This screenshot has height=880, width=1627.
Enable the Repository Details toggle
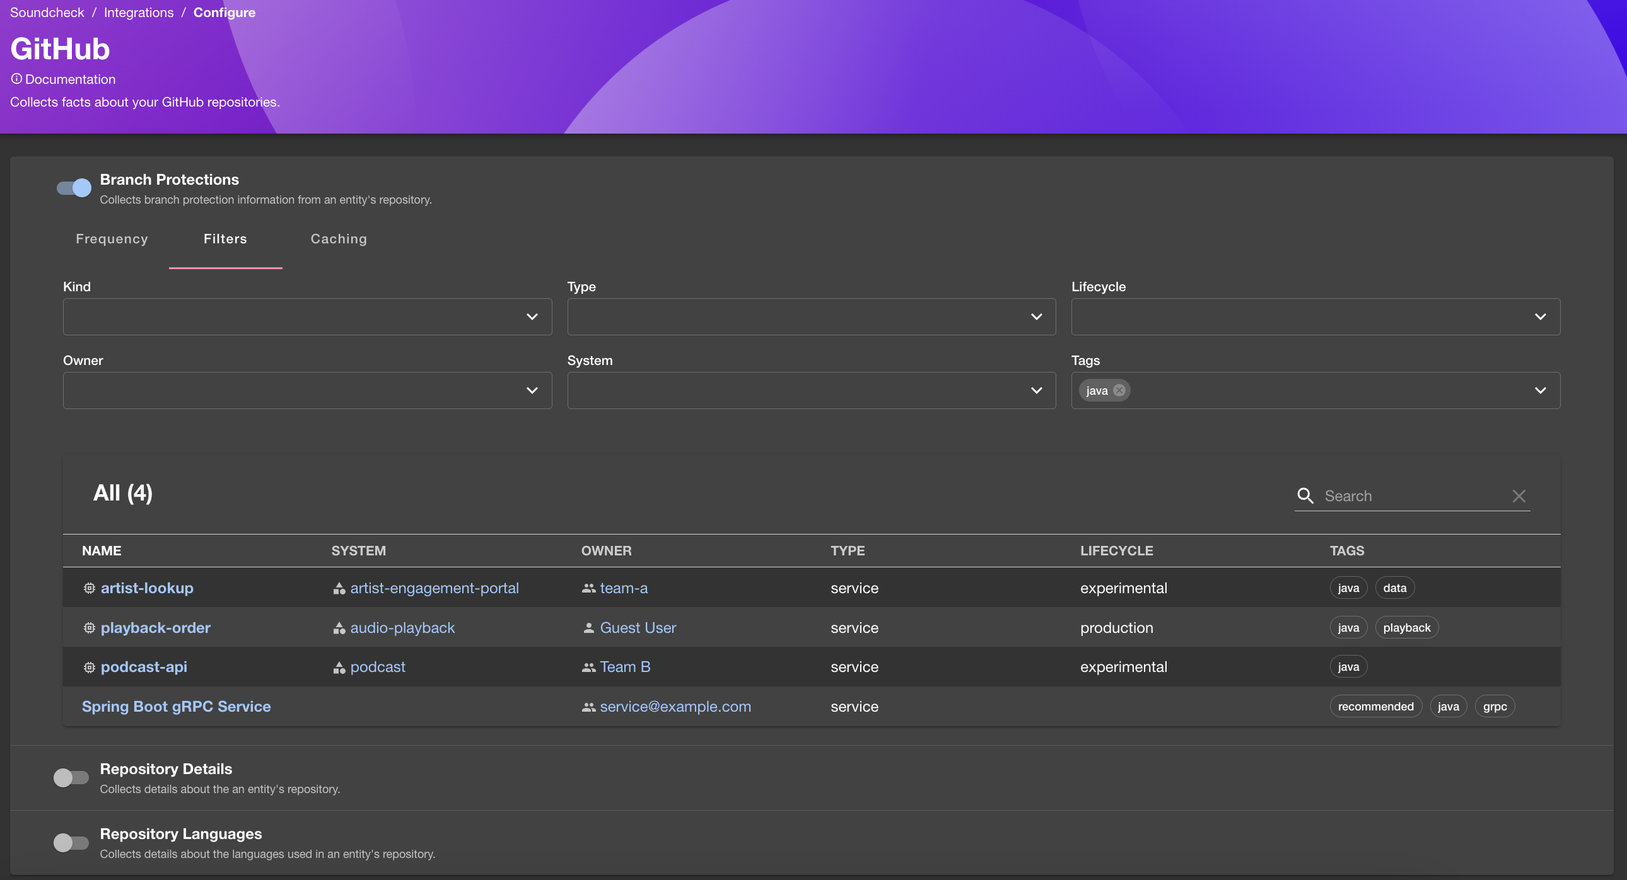coord(71,778)
